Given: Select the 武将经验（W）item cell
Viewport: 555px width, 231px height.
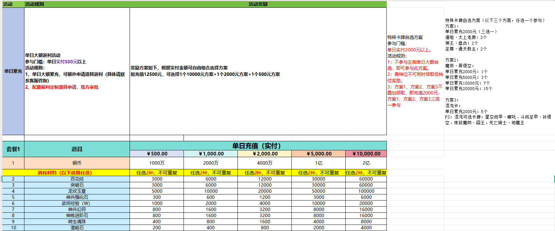Looking at the screenshot, I should 77,203.
